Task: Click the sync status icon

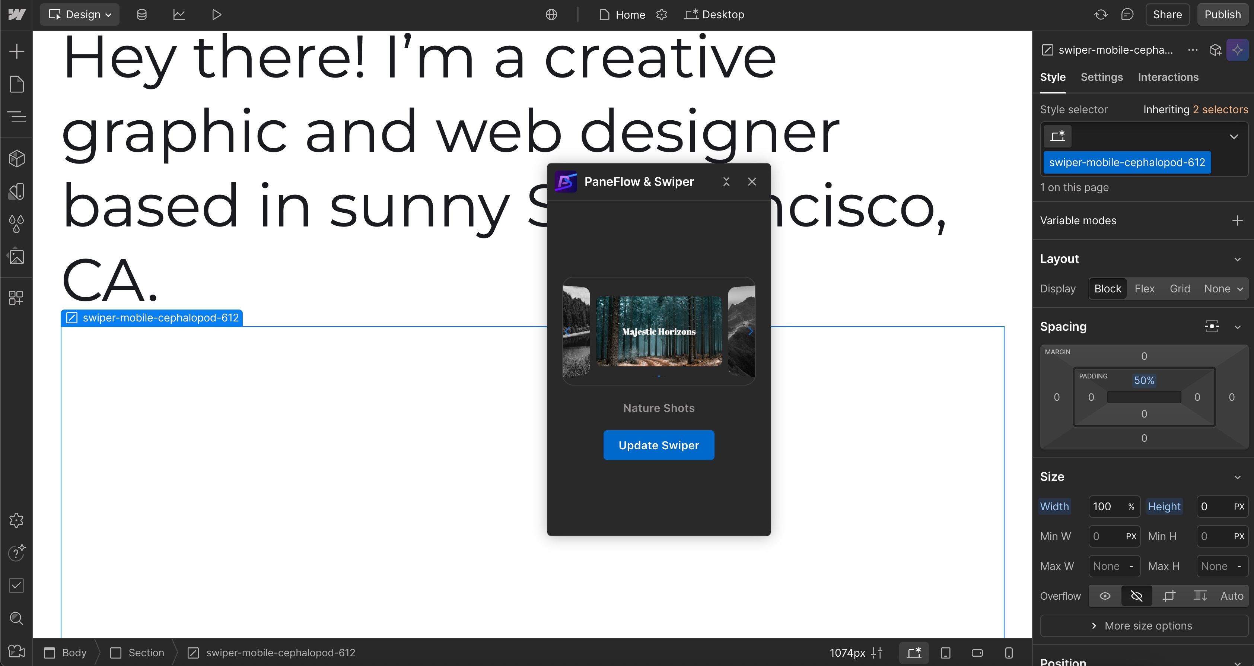Action: point(1101,15)
